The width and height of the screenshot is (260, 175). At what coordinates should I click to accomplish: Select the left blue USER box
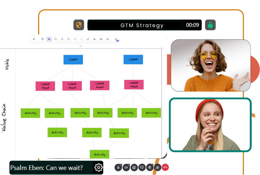73,60
